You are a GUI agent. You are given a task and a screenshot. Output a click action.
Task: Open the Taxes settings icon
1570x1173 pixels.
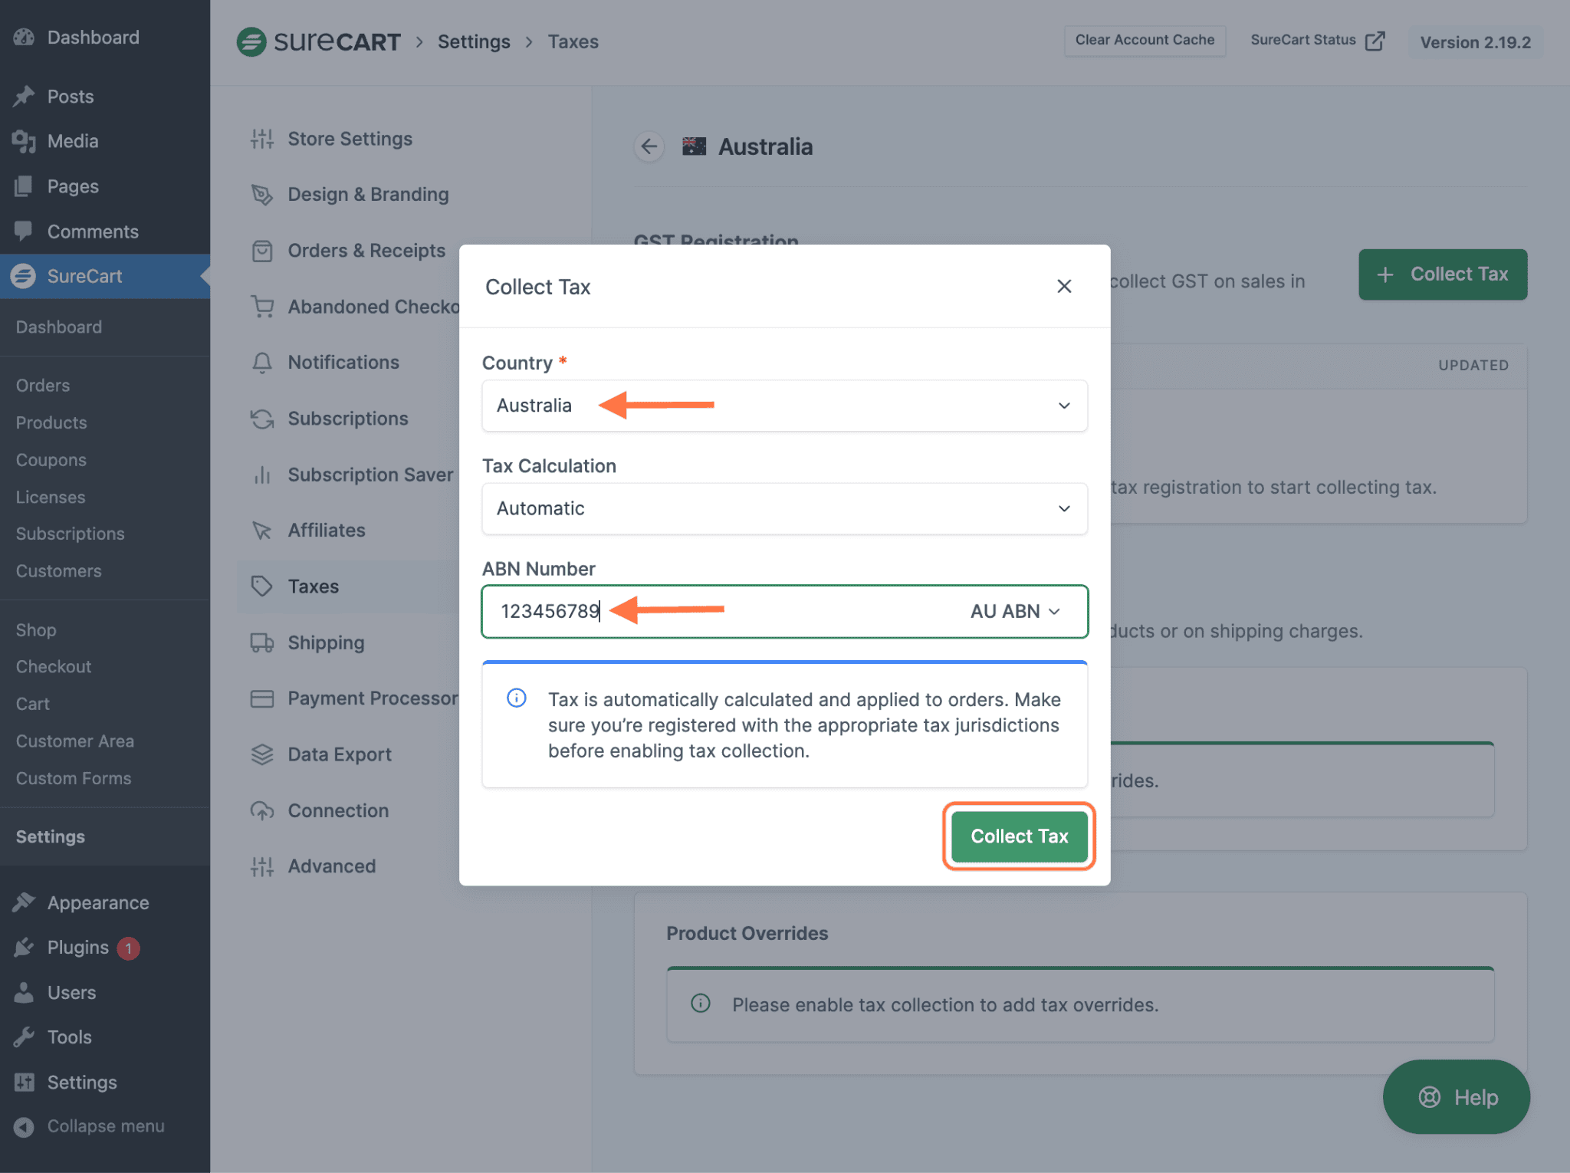pyautogui.click(x=261, y=586)
